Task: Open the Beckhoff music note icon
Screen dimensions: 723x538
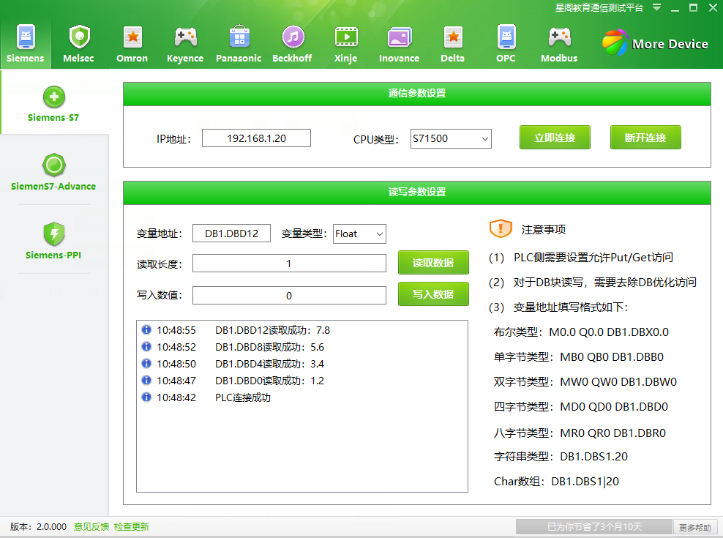Action: [293, 37]
